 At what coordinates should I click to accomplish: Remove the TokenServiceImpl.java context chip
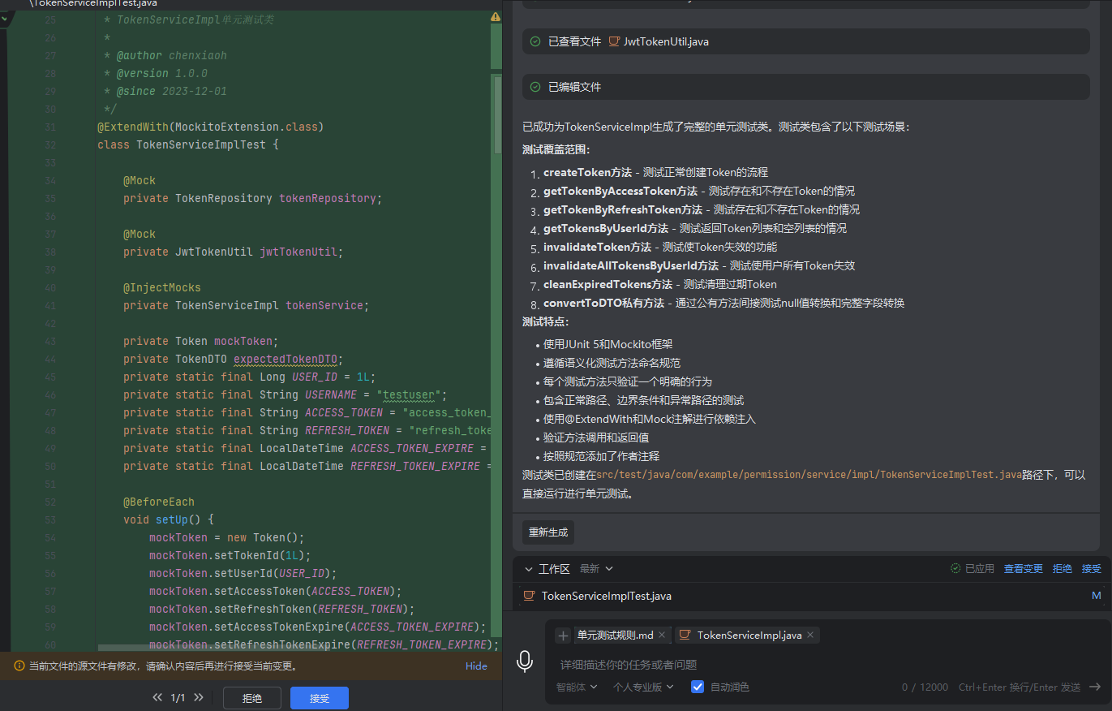pyautogui.click(x=810, y=636)
